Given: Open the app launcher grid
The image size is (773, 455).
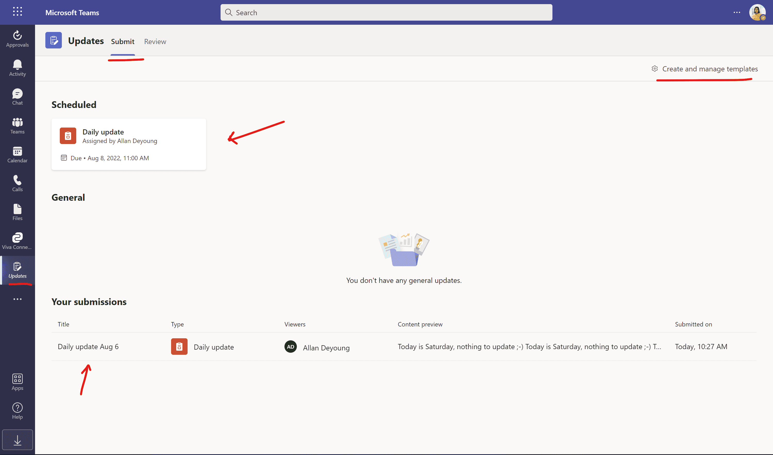Looking at the screenshot, I should point(18,12).
